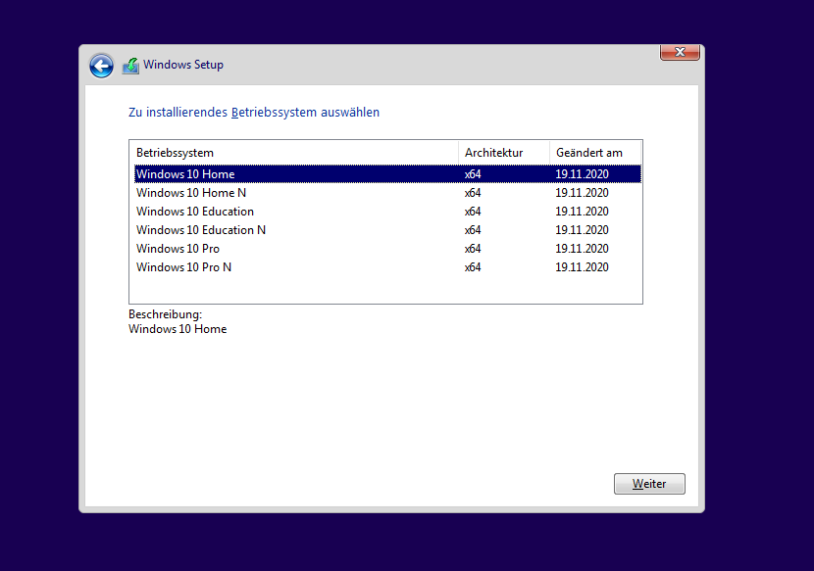Go back using the blue arrow button
This screenshot has width=814, height=571.
pos(101,66)
